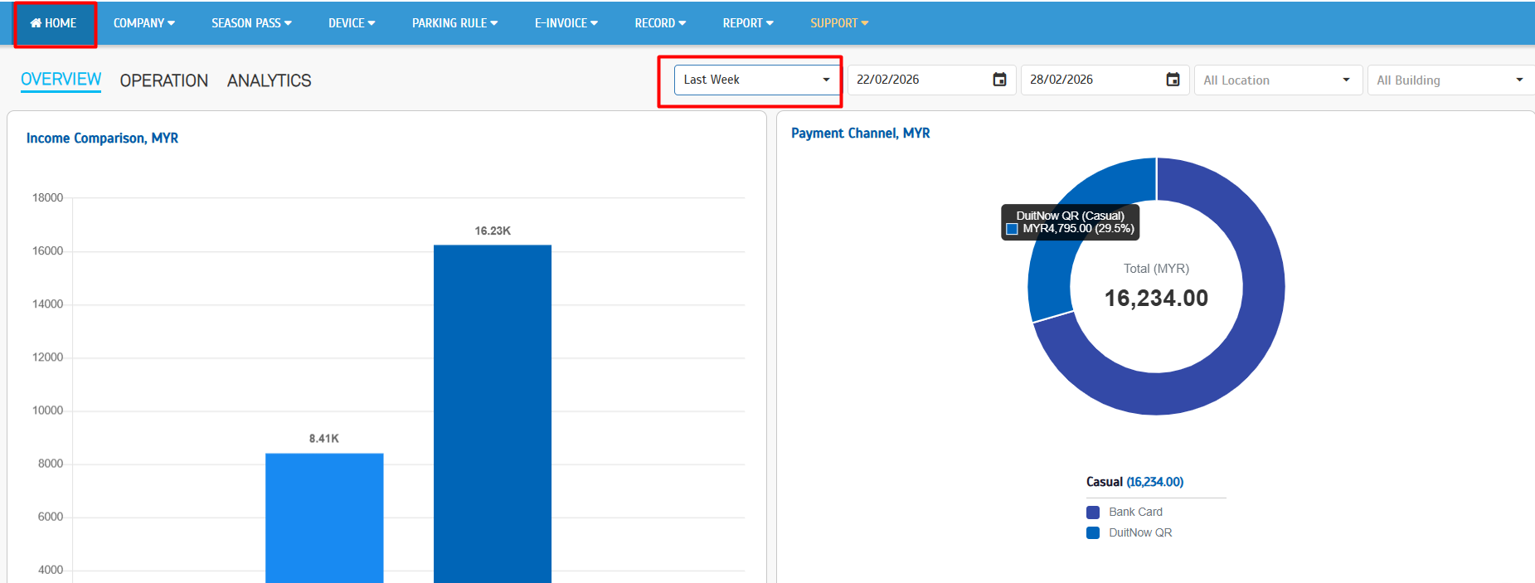Open the Season Pass menu
The image size is (1535, 583).
pyautogui.click(x=251, y=23)
